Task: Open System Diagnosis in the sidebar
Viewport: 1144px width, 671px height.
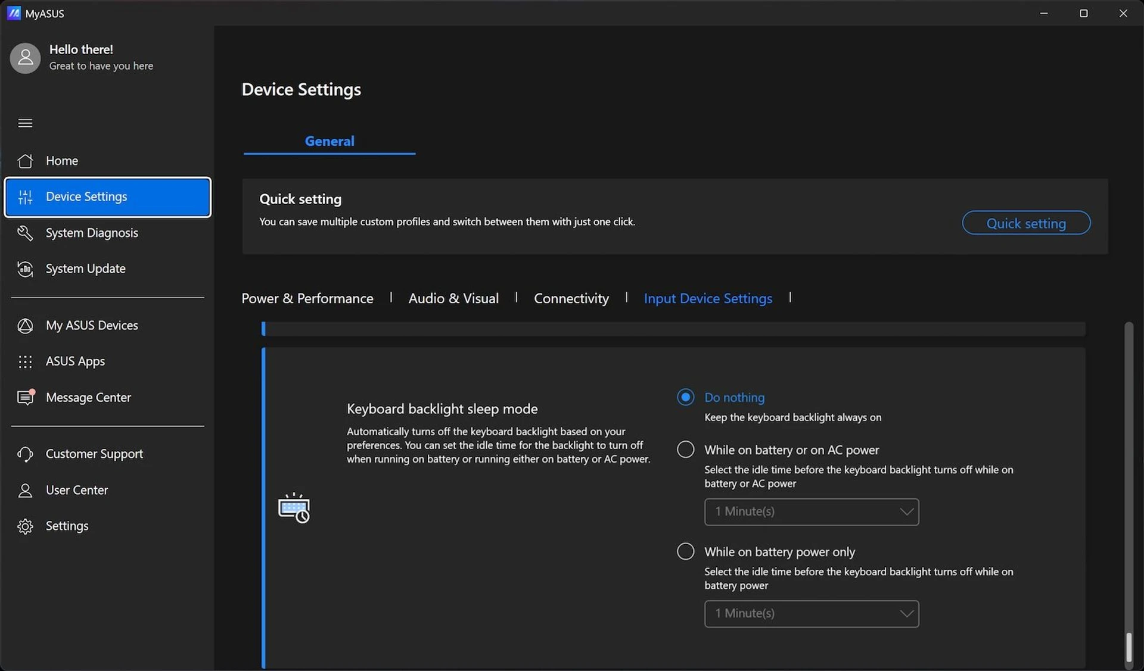Action: [107, 233]
